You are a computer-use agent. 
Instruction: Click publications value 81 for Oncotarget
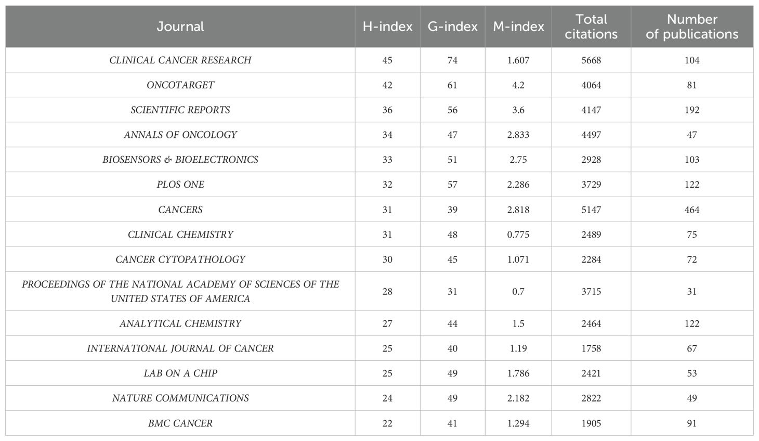692,85
